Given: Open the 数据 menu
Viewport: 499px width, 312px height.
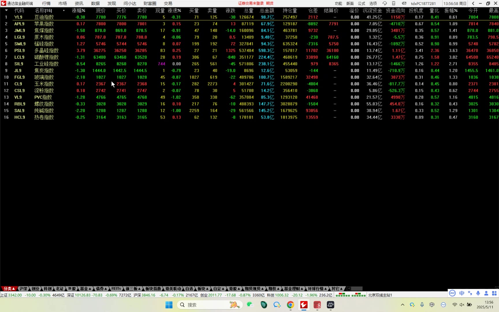Looking at the screenshot, I should click(x=95, y=3).
